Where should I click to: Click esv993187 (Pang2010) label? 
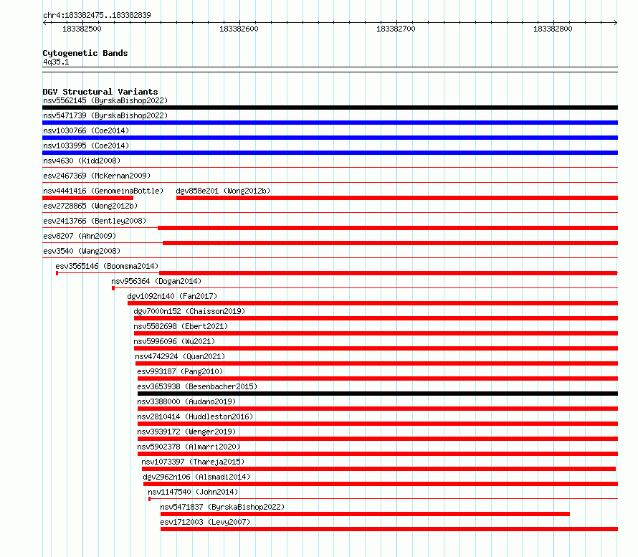tap(180, 371)
